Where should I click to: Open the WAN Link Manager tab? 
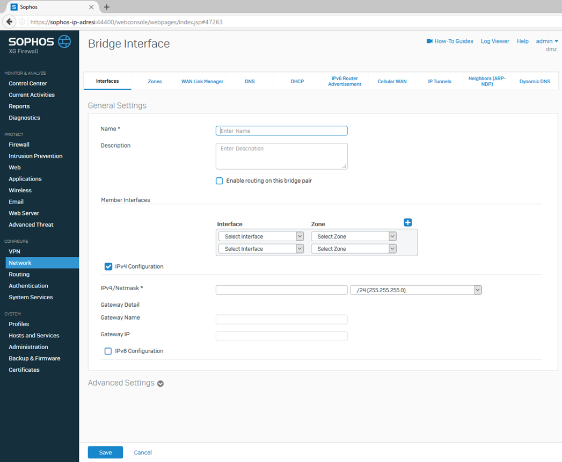(x=202, y=82)
